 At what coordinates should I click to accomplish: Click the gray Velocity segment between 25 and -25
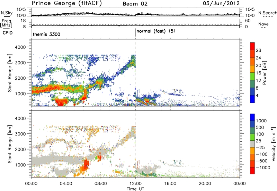pyautogui.click(x=252, y=144)
